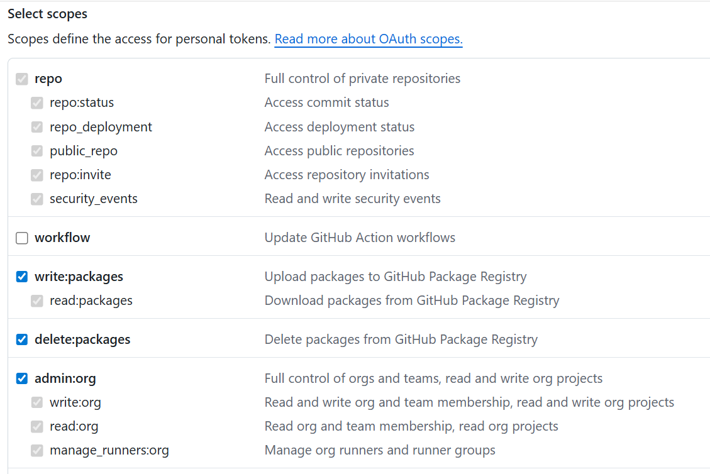Toggle the read:org checkbox
This screenshot has height=474, width=710.
(37, 426)
